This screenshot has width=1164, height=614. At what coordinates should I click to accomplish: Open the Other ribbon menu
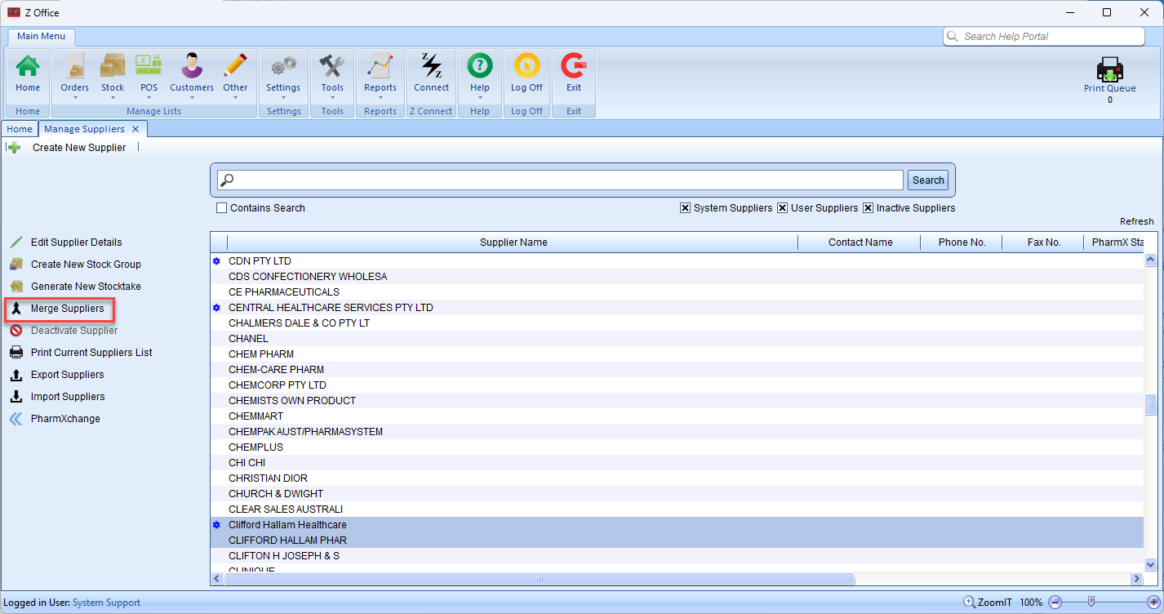pyautogui.click(x=235, y=75)
